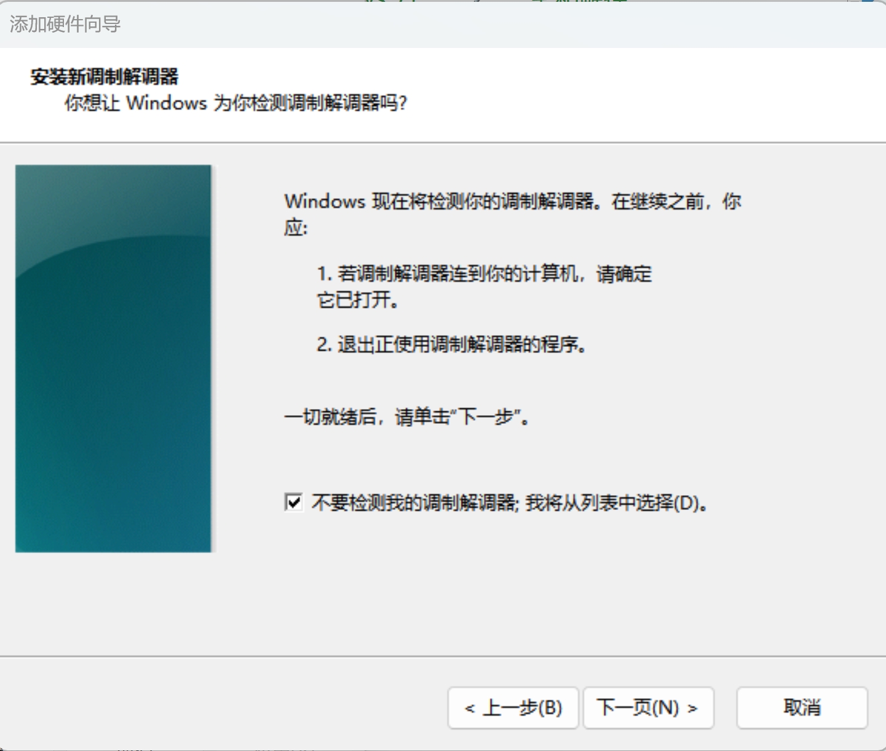Click the 下一页(N) button
Screen dimensions: 886x751
point(648,708)
